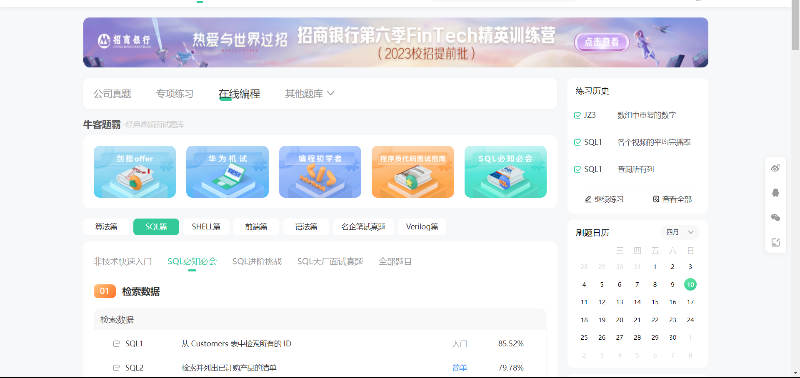
Task: Open the SQL必知必会 sub-tab
Action: pyautogui.click(x=192, y=261)
